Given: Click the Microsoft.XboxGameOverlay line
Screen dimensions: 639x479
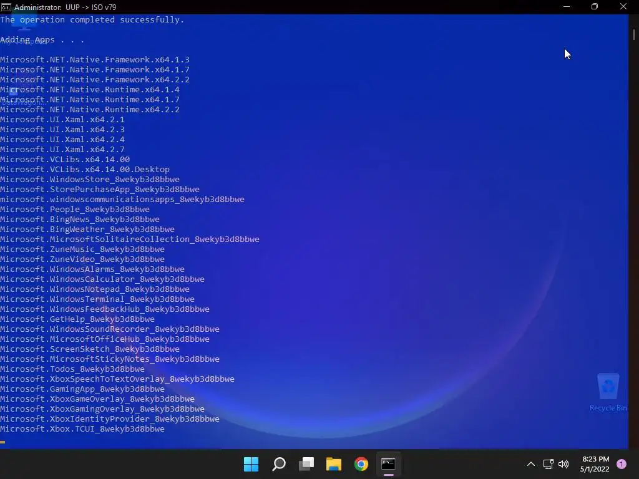Looking at the screenshot, I should point(97,399).
